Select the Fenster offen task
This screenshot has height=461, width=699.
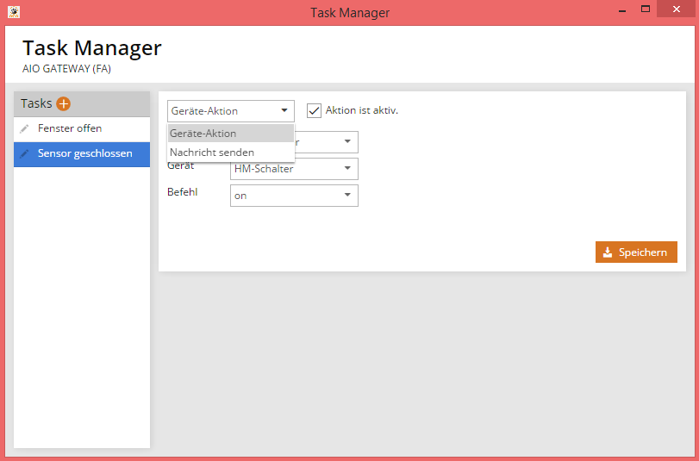click(x=70, y=128)
